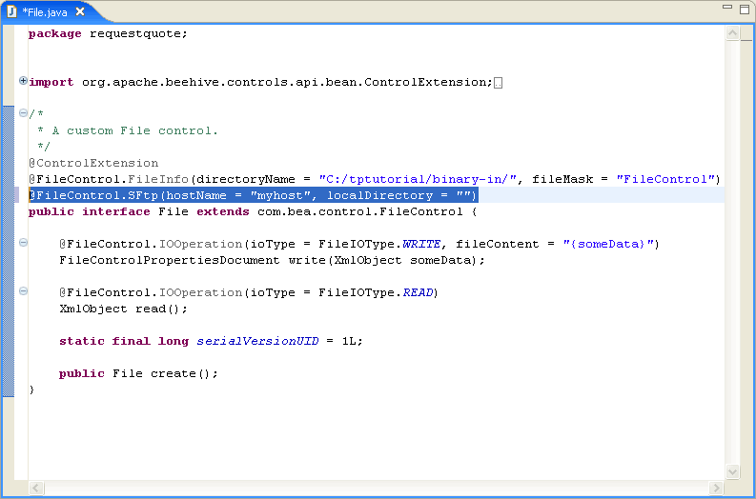Image resolution: width=756 pixels, height=499 pixels.
Task: Click the 'directoryName' attribute
Action: (245, 179)
